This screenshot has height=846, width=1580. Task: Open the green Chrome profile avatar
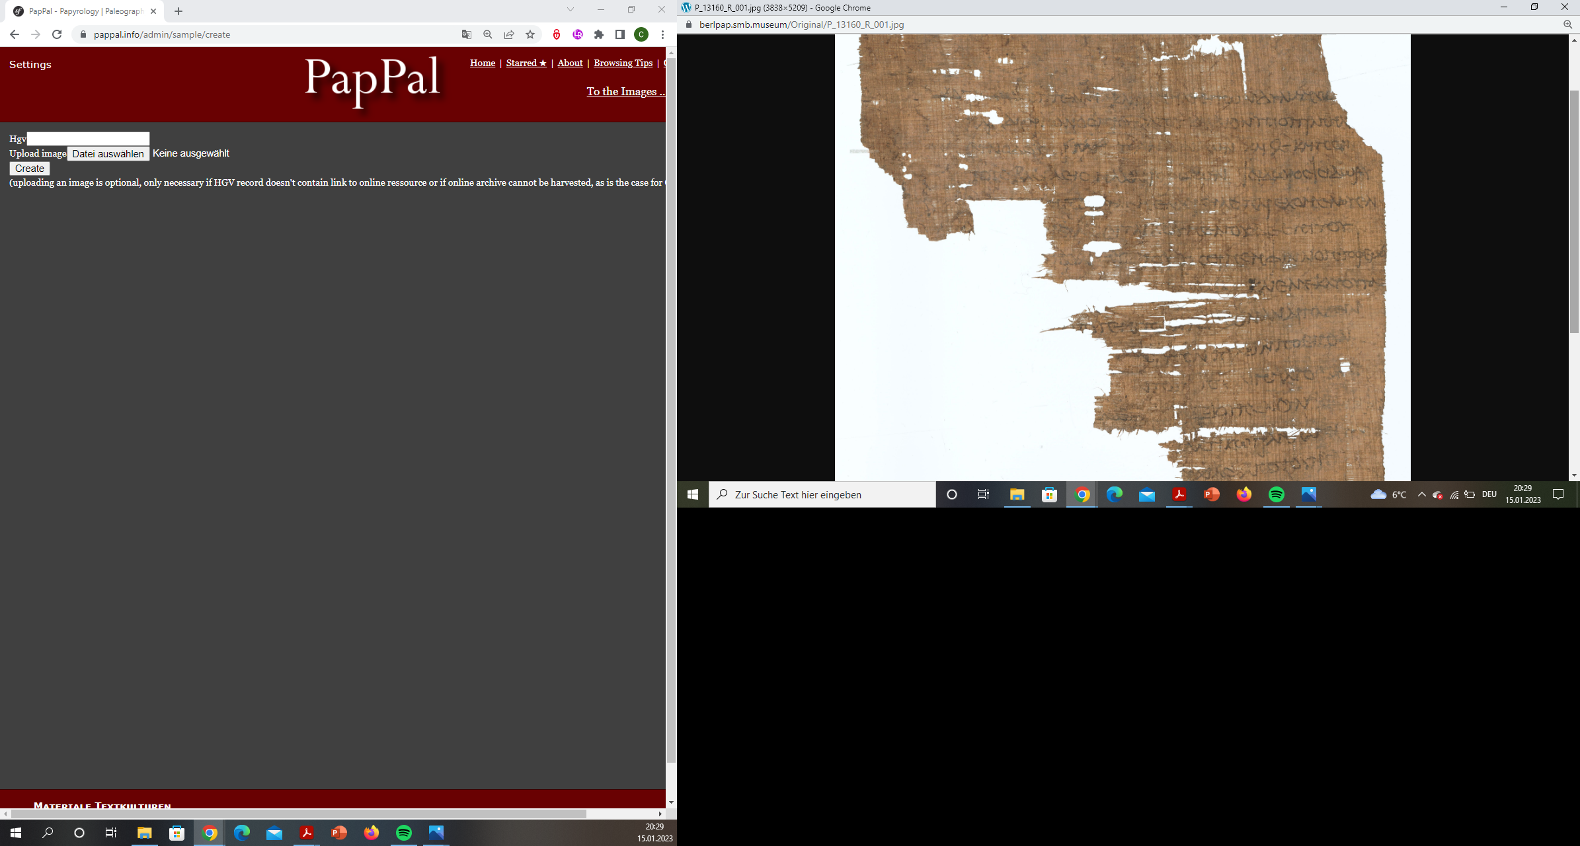tap(641, 34)
